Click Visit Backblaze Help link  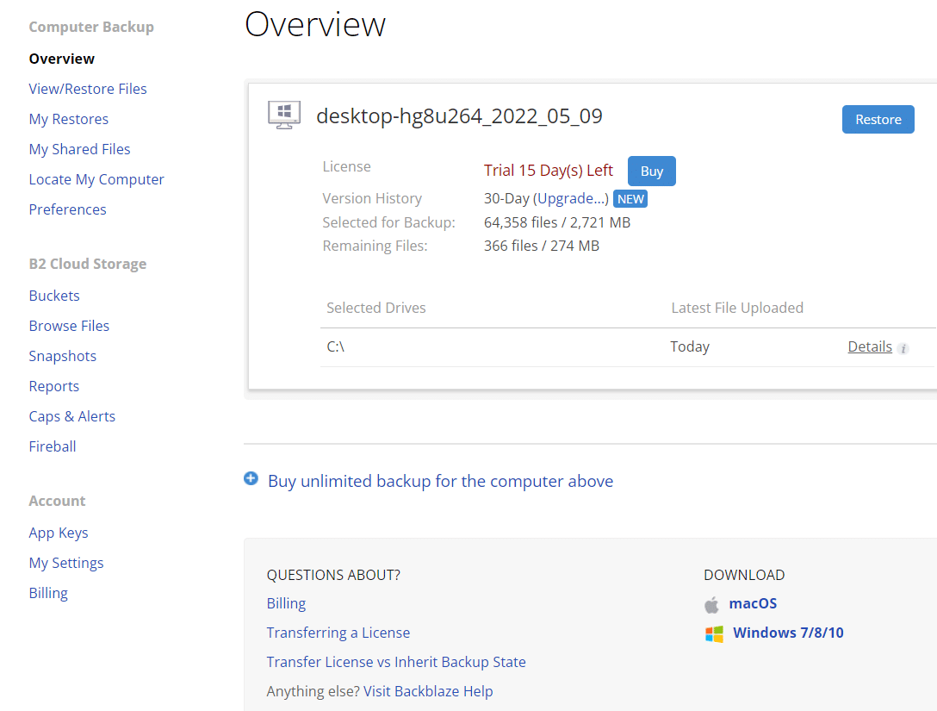pyautogui.click(x=428, y=691)
